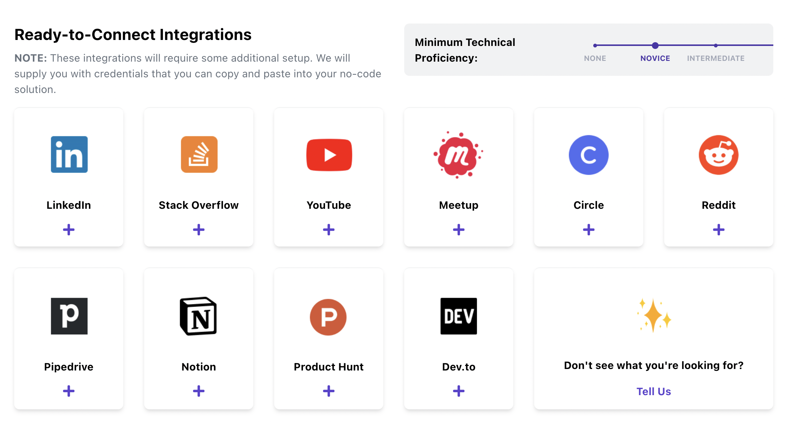Click the Dev.to logo icon
The image size is (789, 431).
tap(459, 316)
